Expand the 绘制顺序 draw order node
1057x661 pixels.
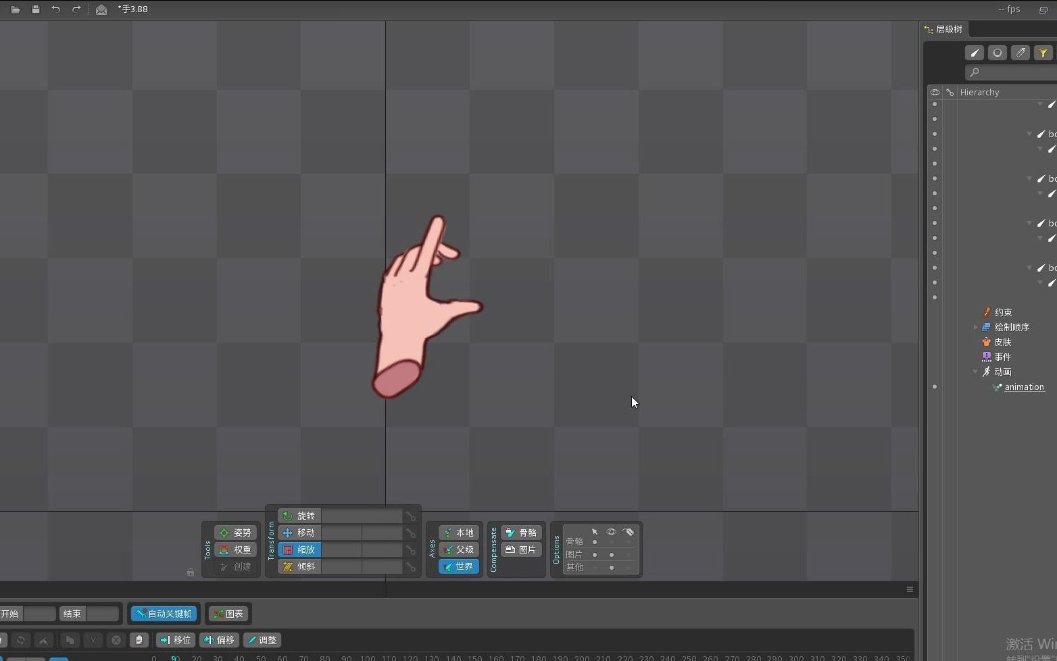click(977, 327)
